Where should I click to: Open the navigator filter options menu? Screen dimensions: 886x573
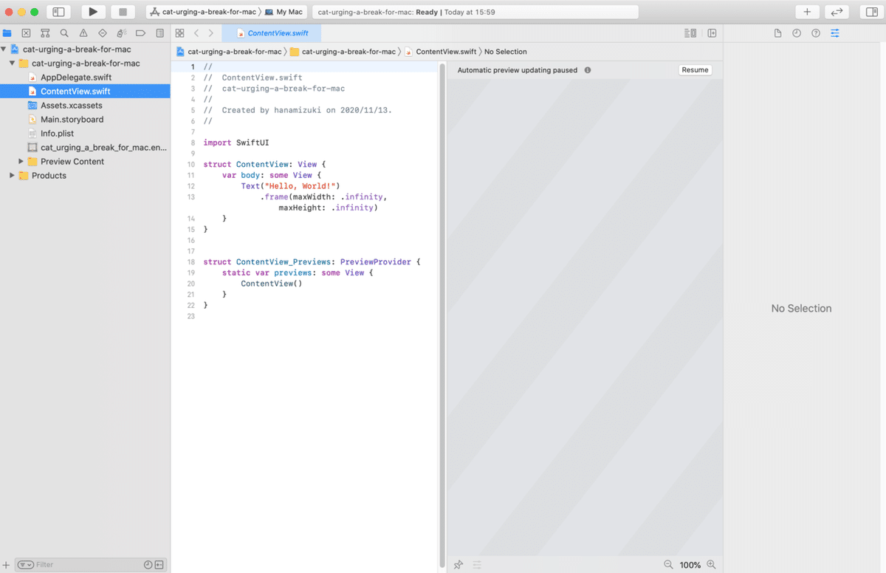[x=26, y=565]
